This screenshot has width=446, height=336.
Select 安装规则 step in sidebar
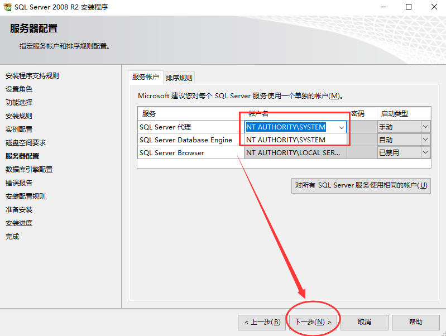click(19, 116)
